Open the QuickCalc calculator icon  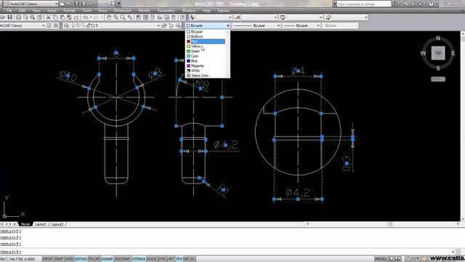coord(174,17)
